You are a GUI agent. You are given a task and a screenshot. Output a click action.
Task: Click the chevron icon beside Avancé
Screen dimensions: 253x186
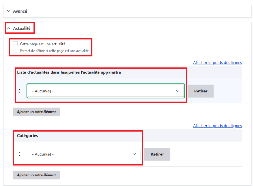pyautogui.click(x=9, y=11)
